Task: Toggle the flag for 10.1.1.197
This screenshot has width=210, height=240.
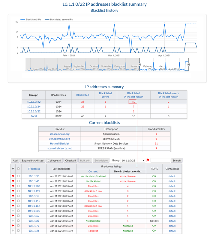Action: [13, 191]
